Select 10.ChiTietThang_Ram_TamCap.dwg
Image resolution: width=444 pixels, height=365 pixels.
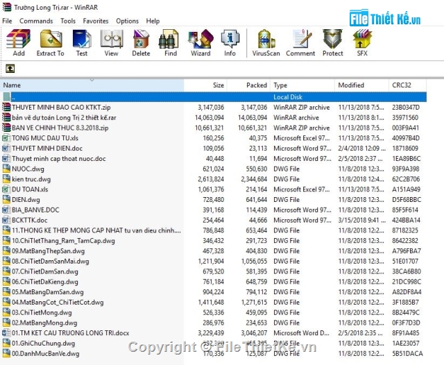point(63,241)
